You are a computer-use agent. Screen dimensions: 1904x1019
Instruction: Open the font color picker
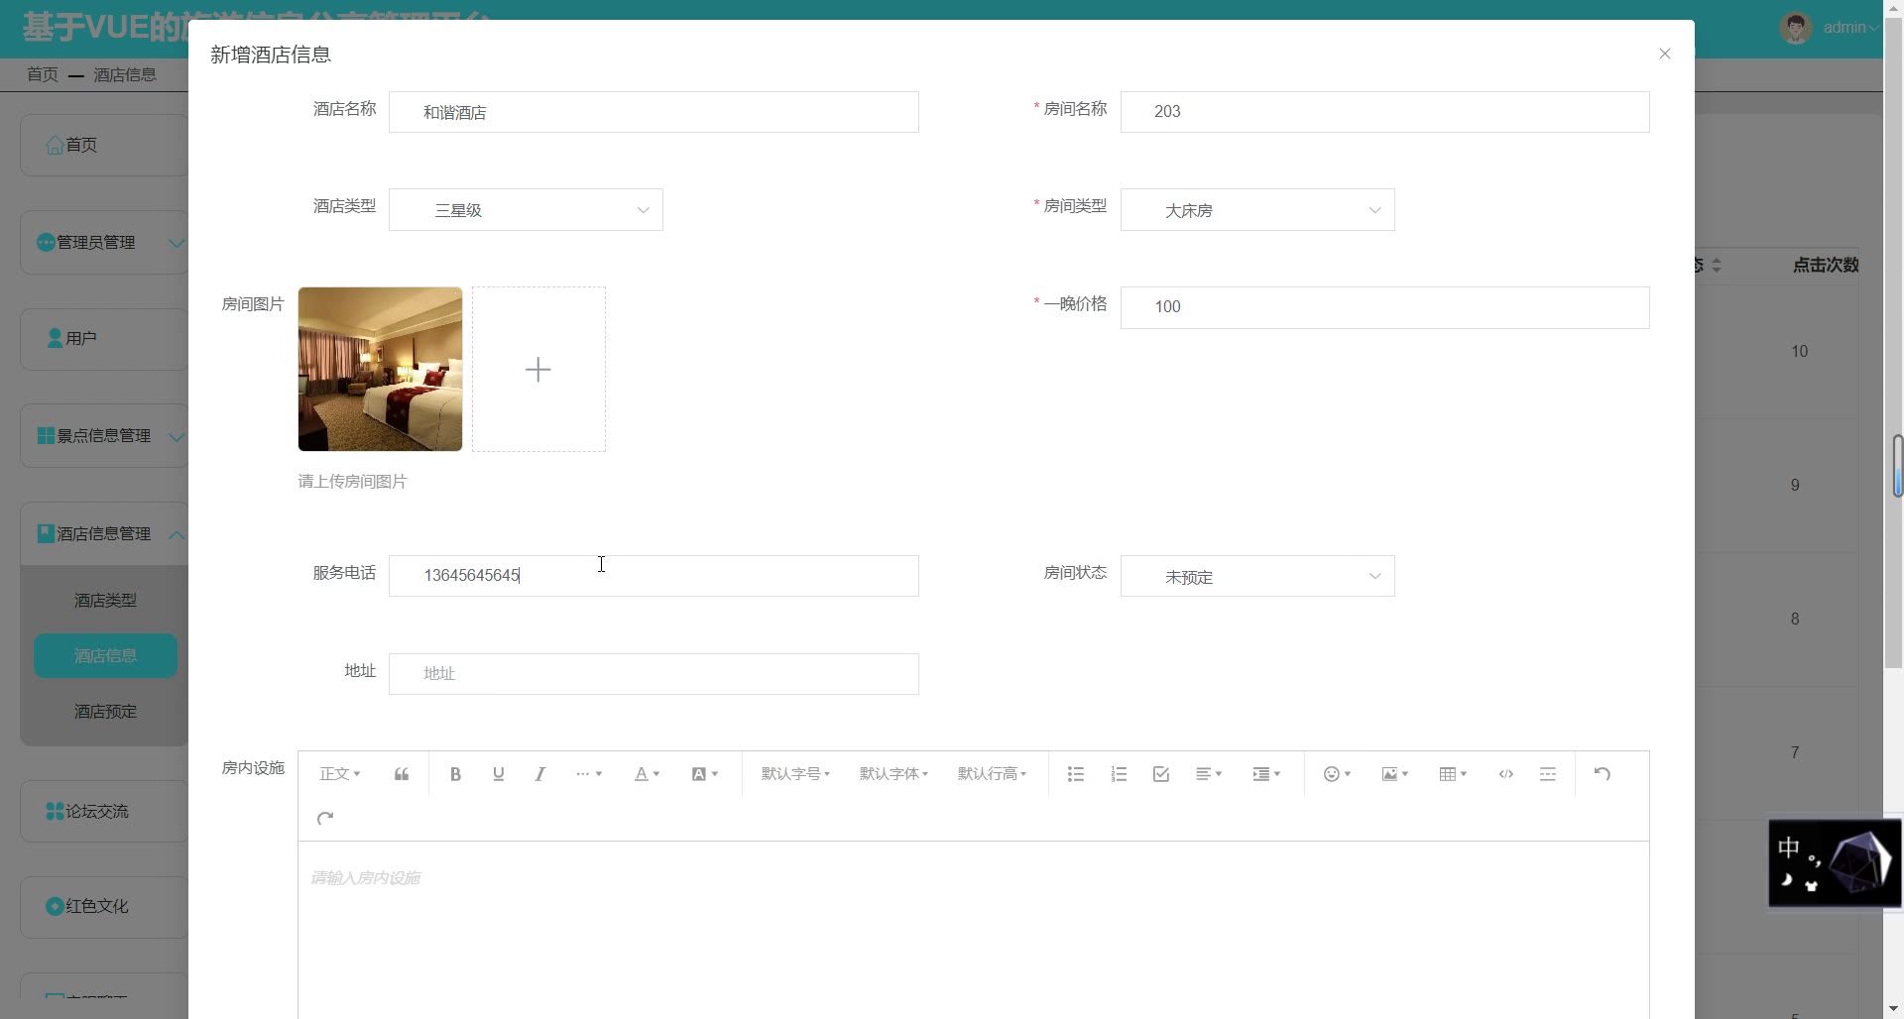[646, 774]
